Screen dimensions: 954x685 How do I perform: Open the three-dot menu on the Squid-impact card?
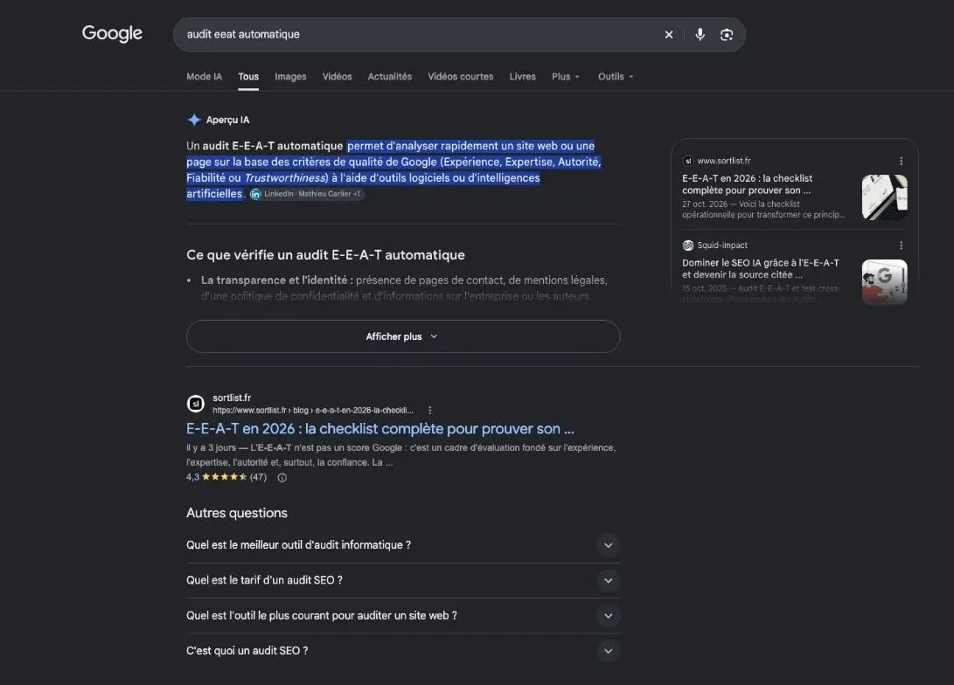(901, 246)
